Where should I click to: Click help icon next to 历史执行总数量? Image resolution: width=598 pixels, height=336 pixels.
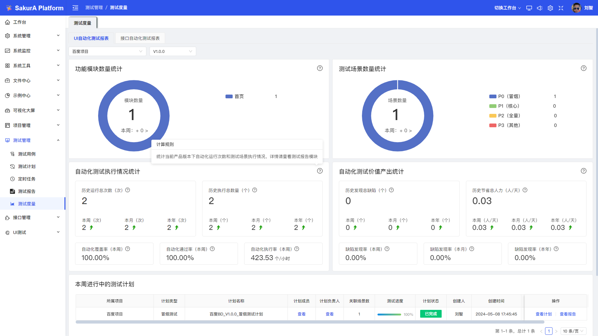click(255, 190)
